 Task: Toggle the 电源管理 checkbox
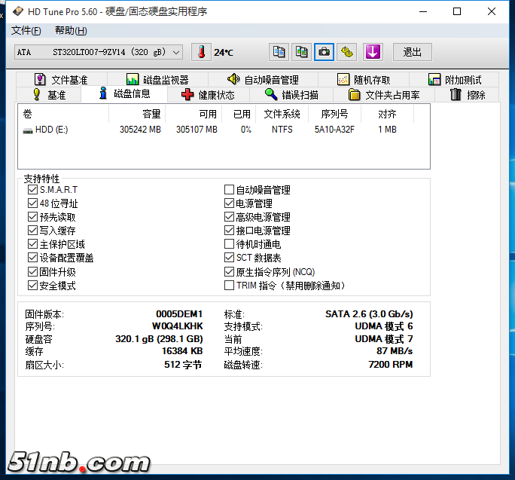229,203
